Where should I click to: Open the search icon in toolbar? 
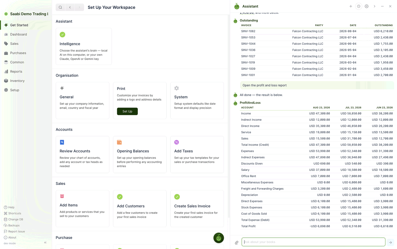point(60,7)
